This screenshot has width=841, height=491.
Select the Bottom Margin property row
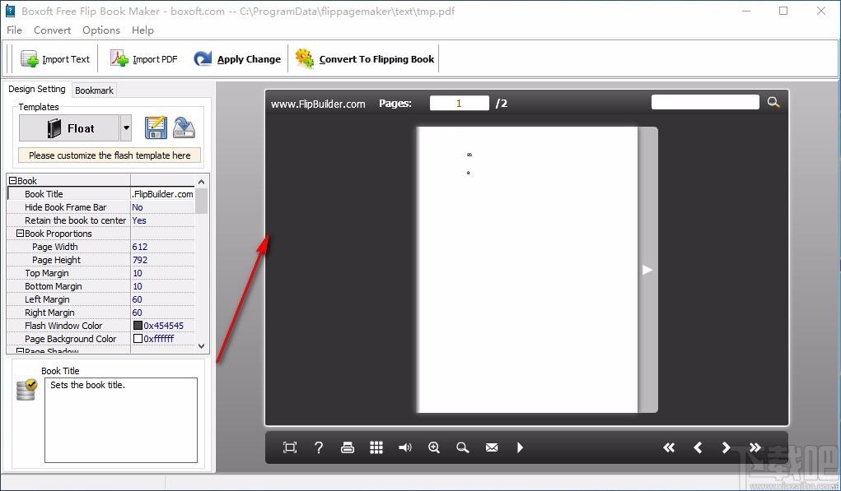point(100,286)
